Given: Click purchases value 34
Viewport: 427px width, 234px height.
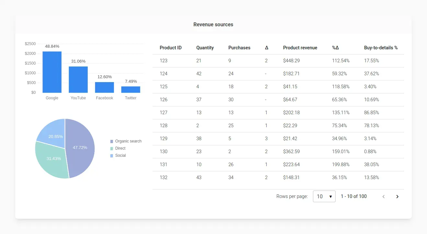Looking at the screenshot, I should (x=231, y=178).
